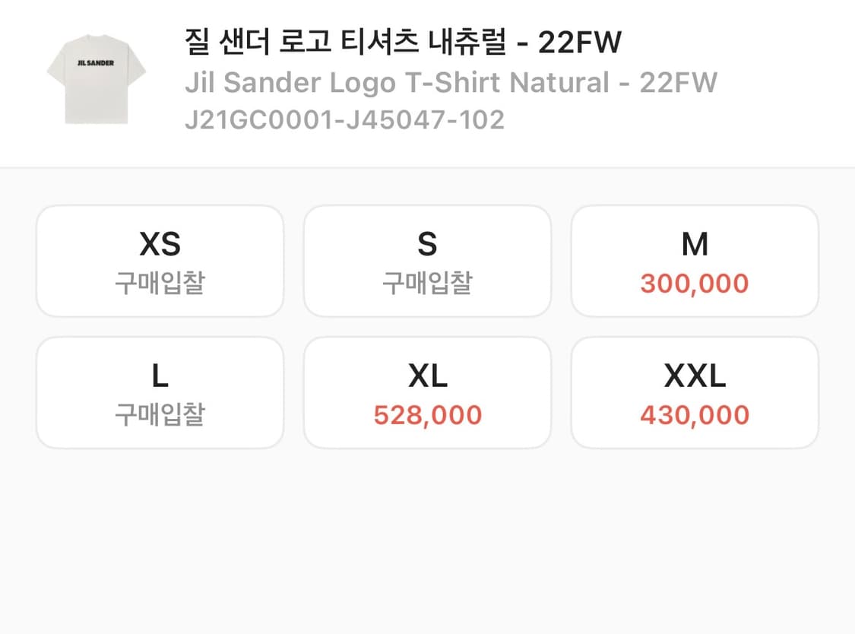Click the 구매입찰 label under XS
This screenshot has width=855, height=634.
tap(160, 283)
